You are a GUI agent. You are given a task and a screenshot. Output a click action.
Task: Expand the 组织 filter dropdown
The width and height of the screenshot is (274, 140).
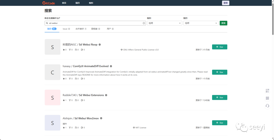point(164,23)
